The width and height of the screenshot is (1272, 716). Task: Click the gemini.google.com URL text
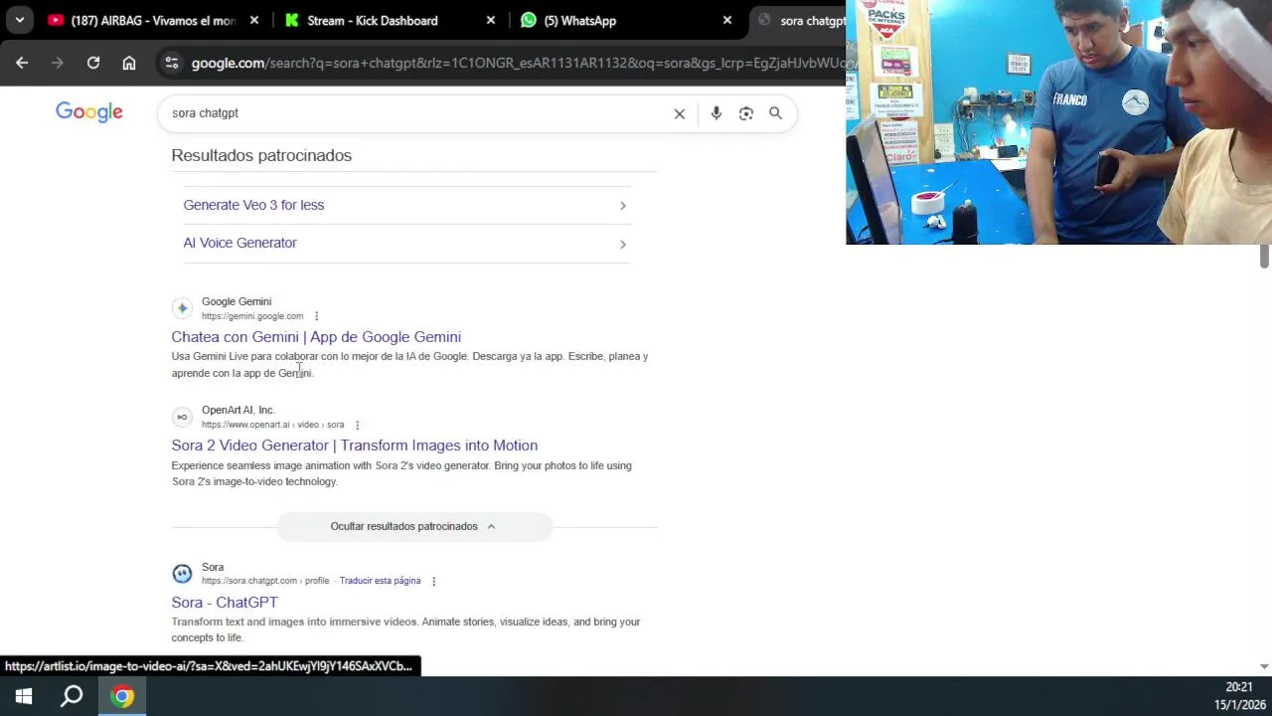tap(252, 316)
